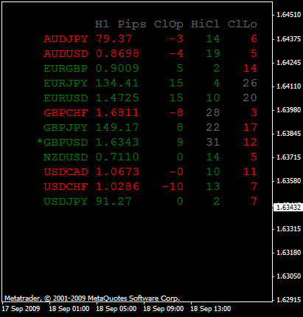303x317 pixels.
Task: Click the 1.62915 price scale label
Action: pyautogui.click(x=289, y=300)
